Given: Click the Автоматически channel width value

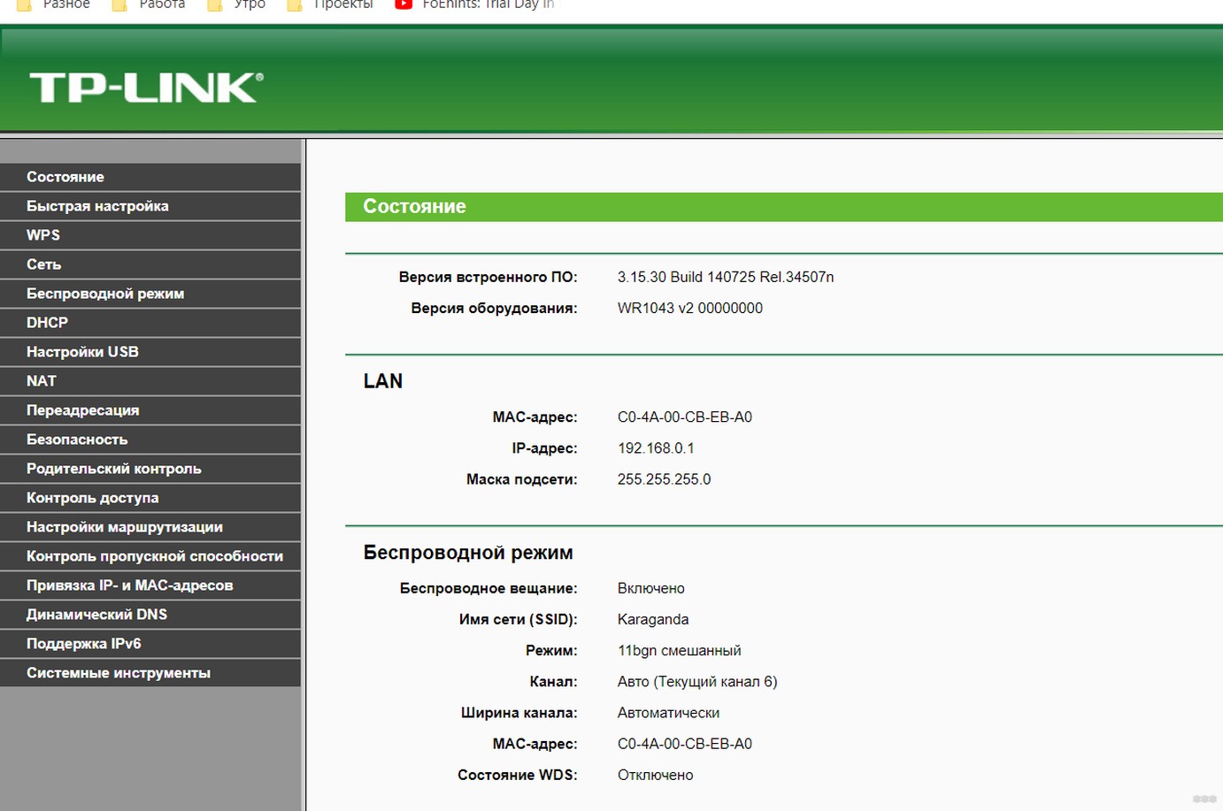Looking at the screenshot, I should coord(668,713).
